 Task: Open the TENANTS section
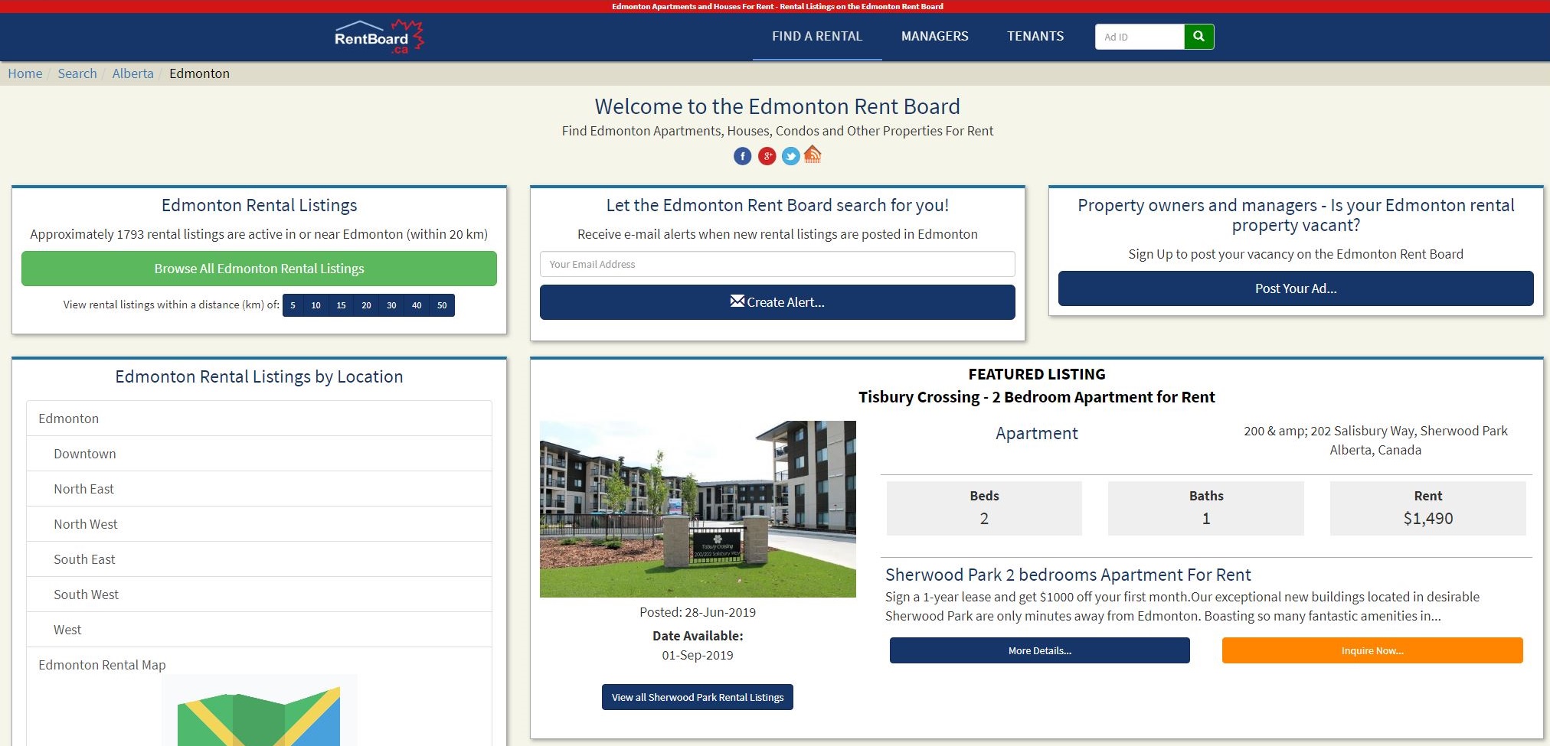[1035, 36]
